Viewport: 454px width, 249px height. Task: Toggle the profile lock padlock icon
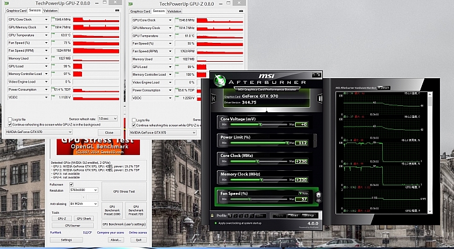212,216
